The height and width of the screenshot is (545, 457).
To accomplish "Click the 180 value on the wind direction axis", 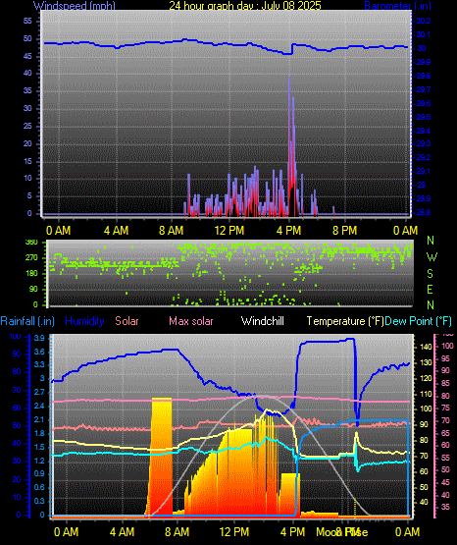I will 31,273.
